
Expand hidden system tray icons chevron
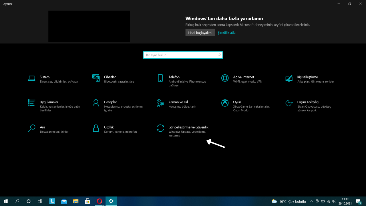(x=311, y=201)
